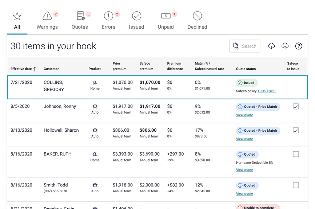Click premium difference +$82.00

click(x=175, y=185)
